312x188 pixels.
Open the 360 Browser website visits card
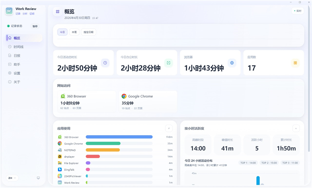coord(86,102)
